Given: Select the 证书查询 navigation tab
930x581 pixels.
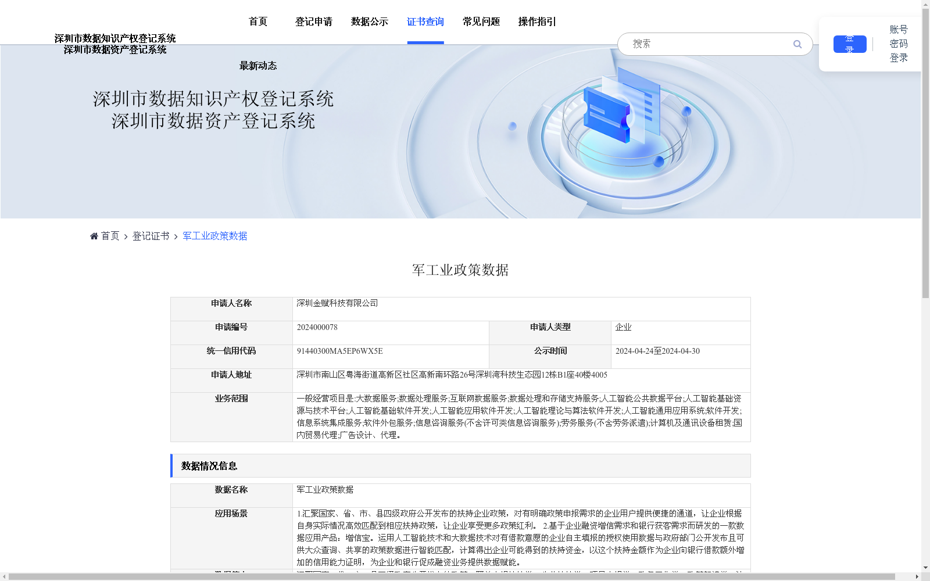Looking at the screenshot, I should click(x=425, y=21).
